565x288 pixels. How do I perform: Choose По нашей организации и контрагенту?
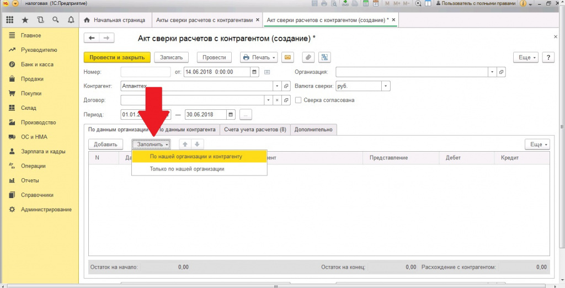199,157
